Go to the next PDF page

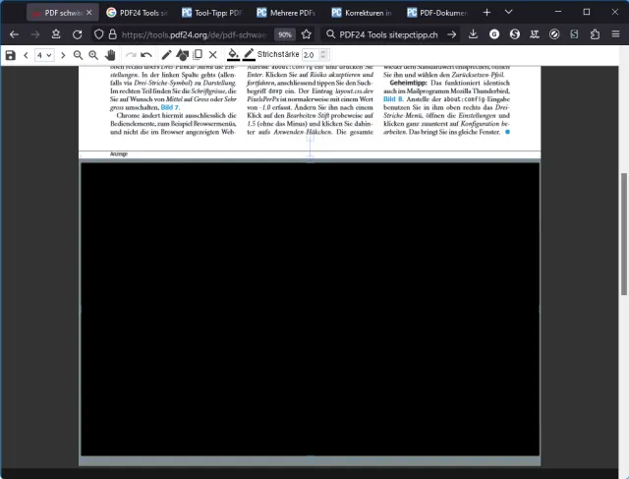click(x=63, y=55)
